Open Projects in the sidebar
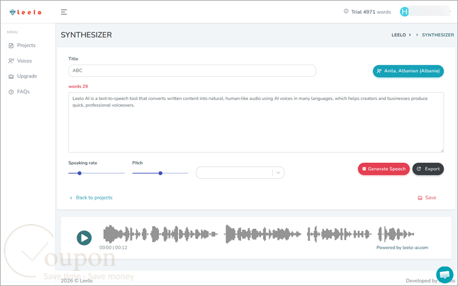Screen dimensions: 458x286 (22, 46)
